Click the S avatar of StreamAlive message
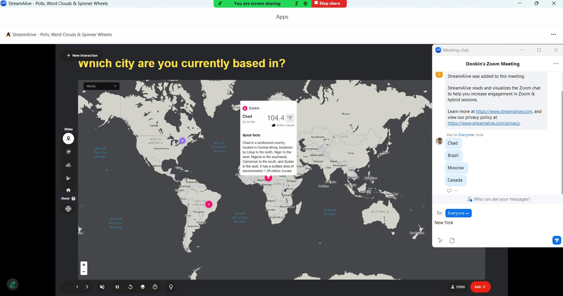The image size is (563, 296). point(439,75)
